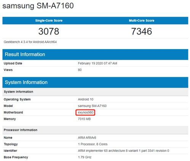190x161 pixels.
Task: Click the Model value samsung SM-A7160
Action: click(92, 106)
